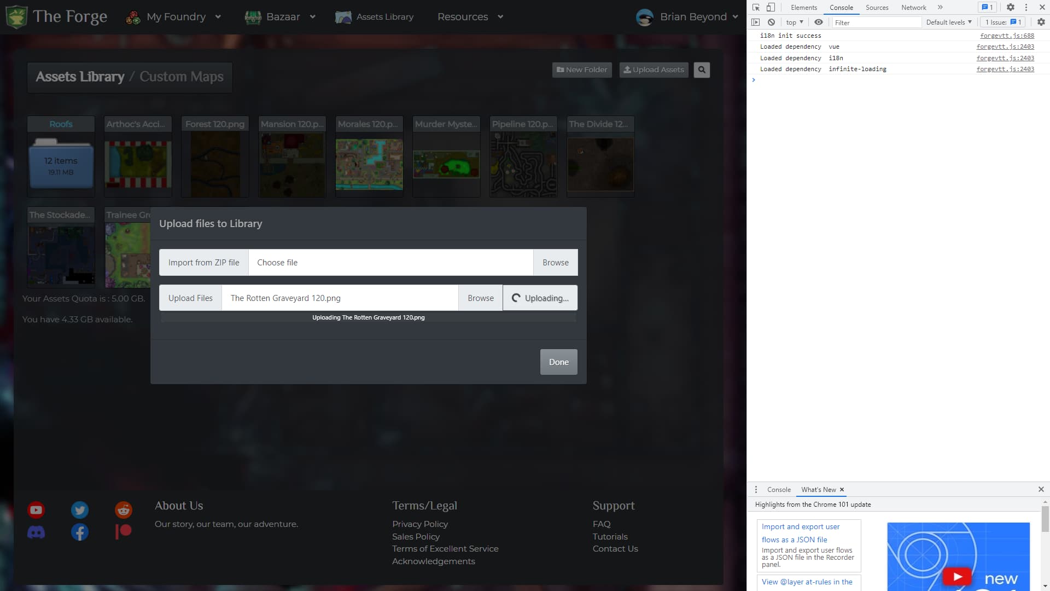The image size is (1050, 591).
Task: Open the Brian Beyond user menu
Action: pyautogui.click(x=687, y=17)
